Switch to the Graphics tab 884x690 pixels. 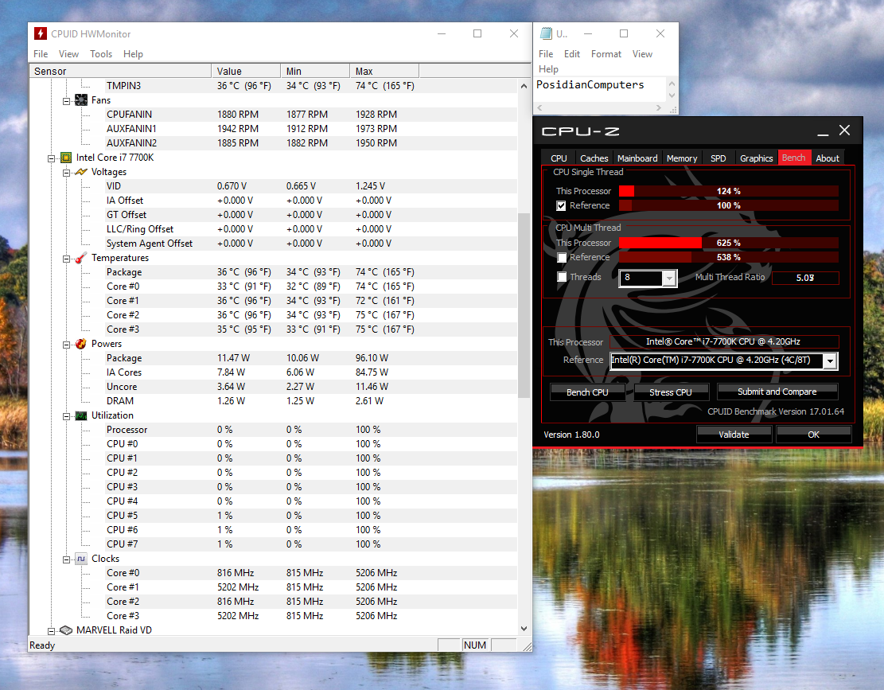point(756,158)
